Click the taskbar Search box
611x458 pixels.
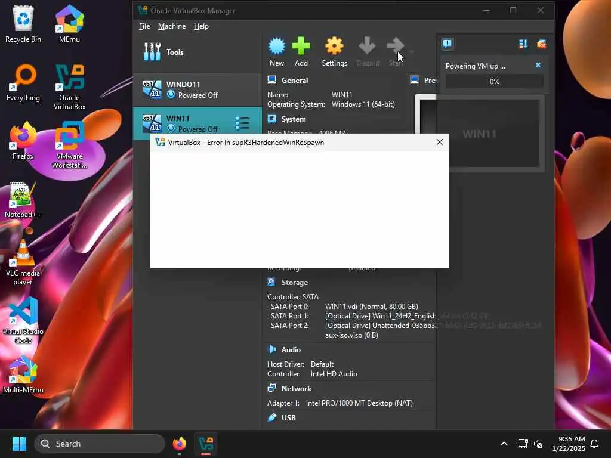click(100, 444)
